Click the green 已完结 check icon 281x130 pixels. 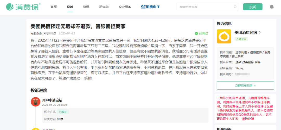[x=196, y=33]
